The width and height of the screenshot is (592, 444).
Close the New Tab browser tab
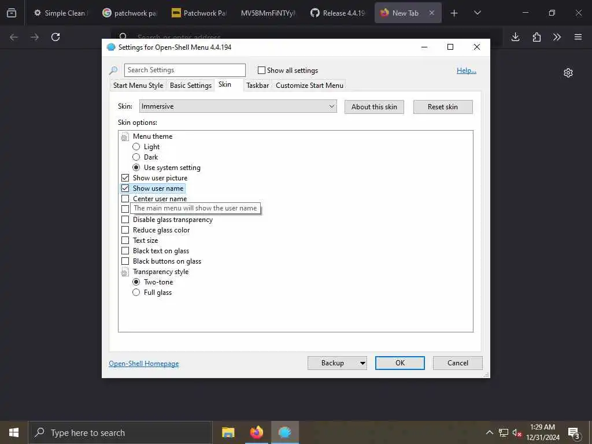[x=432, y=13]
